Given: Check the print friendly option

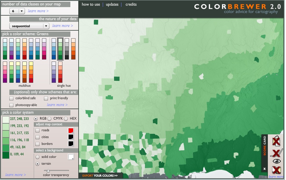Looking at the screenshot, I should (46, 98).
